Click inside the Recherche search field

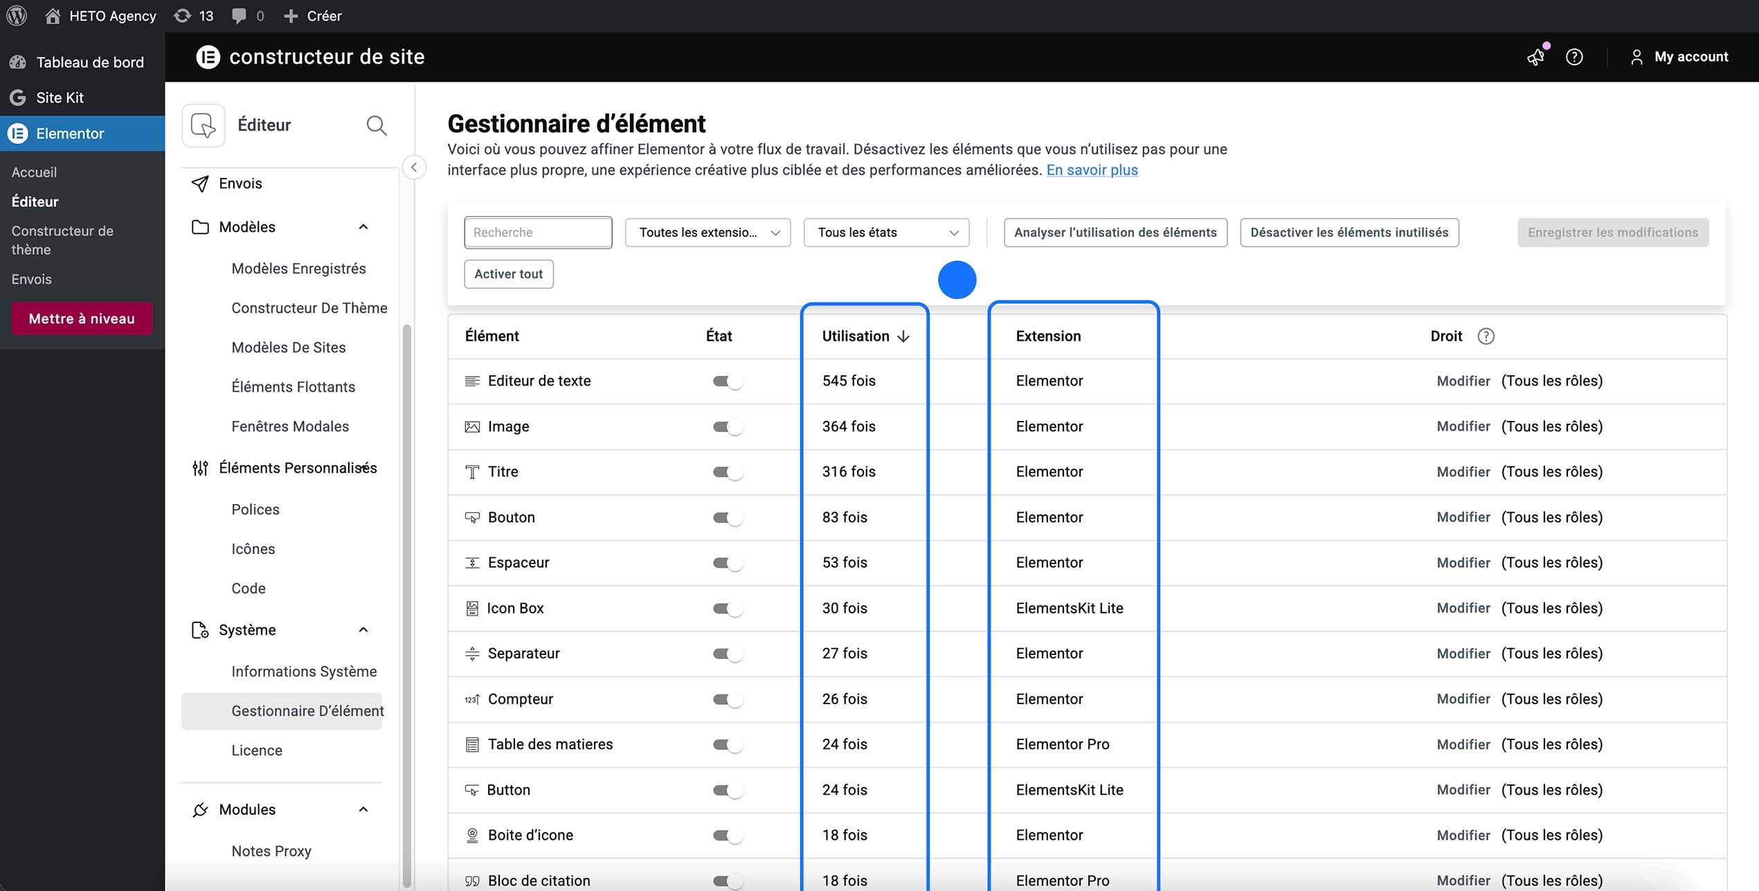[538, 232]
